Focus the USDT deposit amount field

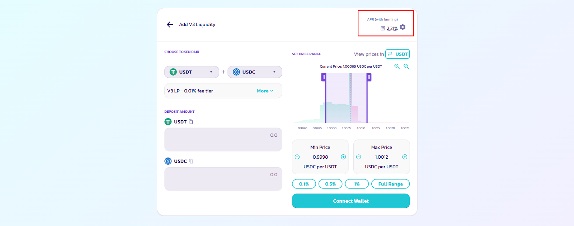point(223,139)
